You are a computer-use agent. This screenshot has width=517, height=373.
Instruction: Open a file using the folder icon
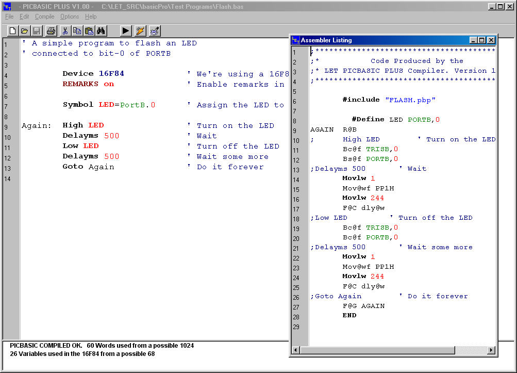coord(24,31)
